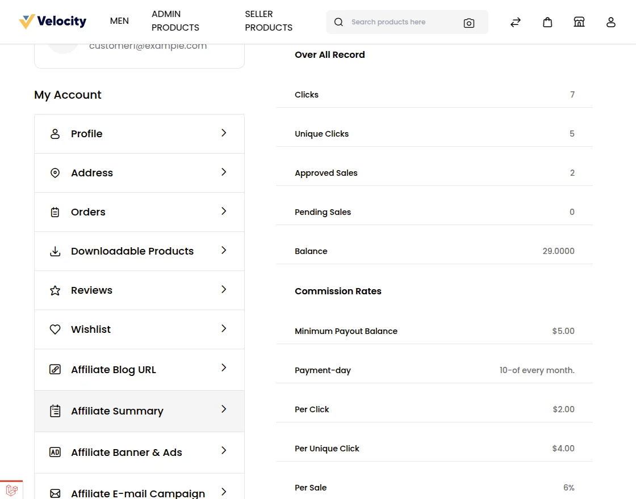
Task: Open the shopping bag cart icon
Action: click(x=547, y=22)
